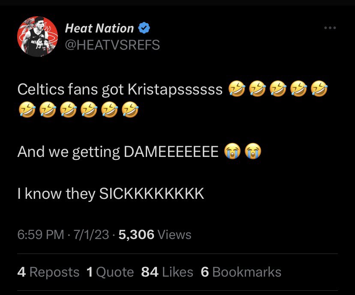Click the text 'I know they SICKKKKKKKK'
Viewport: 355px width, 295px height.
(x=111, y=193)
